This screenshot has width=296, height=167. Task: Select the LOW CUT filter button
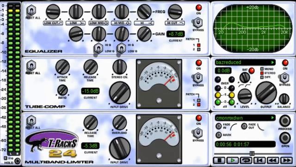pyautogui.click(x=53, y=23)
